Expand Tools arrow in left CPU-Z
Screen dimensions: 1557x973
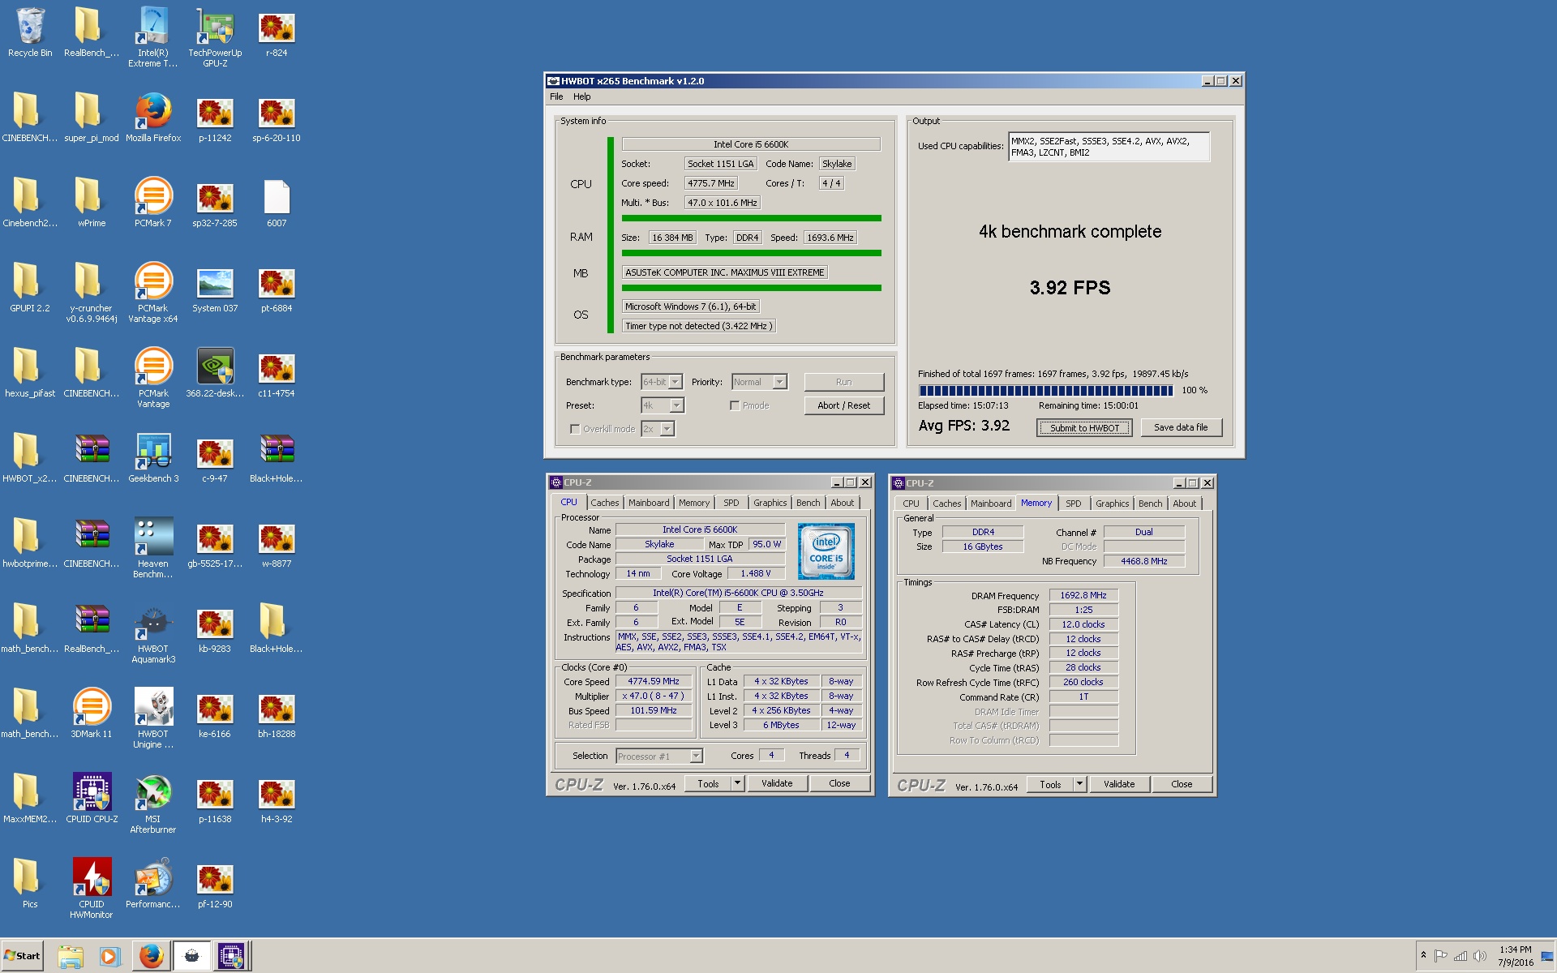pyautogui.click(x=737, y=783)
